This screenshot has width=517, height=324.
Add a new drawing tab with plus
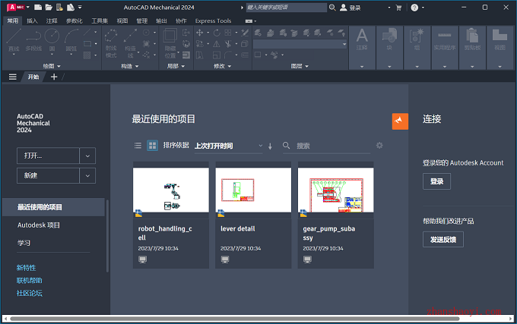tap(54, 77)
